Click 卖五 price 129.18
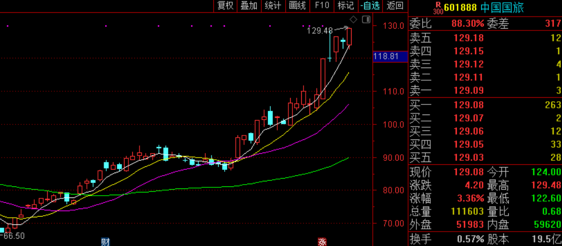This screenshot has width=562, height=246. pos(468,38)
